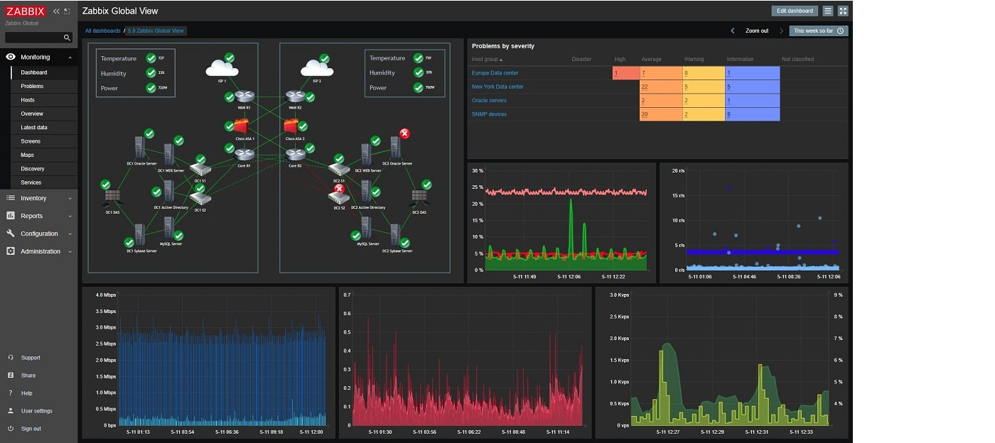Click the ZABBIX logo
The image size is (995, 443).
(x=26, y=11)
